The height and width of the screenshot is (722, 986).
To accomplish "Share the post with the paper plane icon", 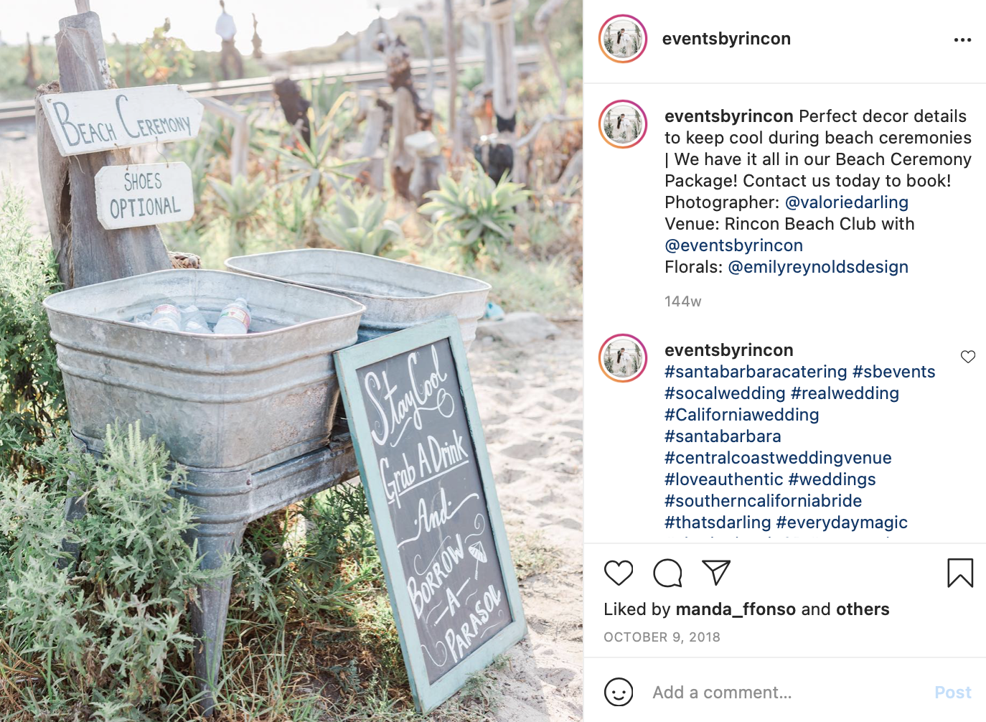I will (x=716, y=572).
